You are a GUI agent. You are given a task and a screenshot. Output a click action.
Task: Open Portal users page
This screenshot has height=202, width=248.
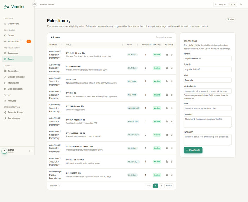[x=17, y=118]
